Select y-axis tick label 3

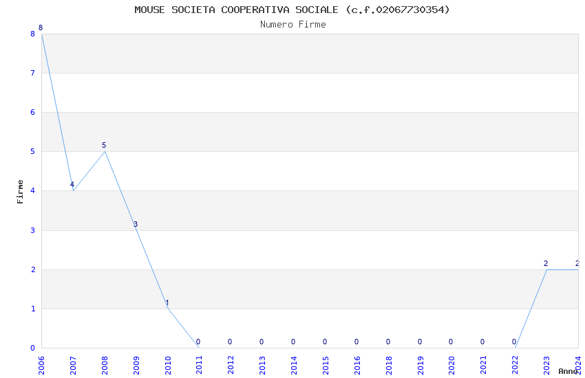[33, 230]
